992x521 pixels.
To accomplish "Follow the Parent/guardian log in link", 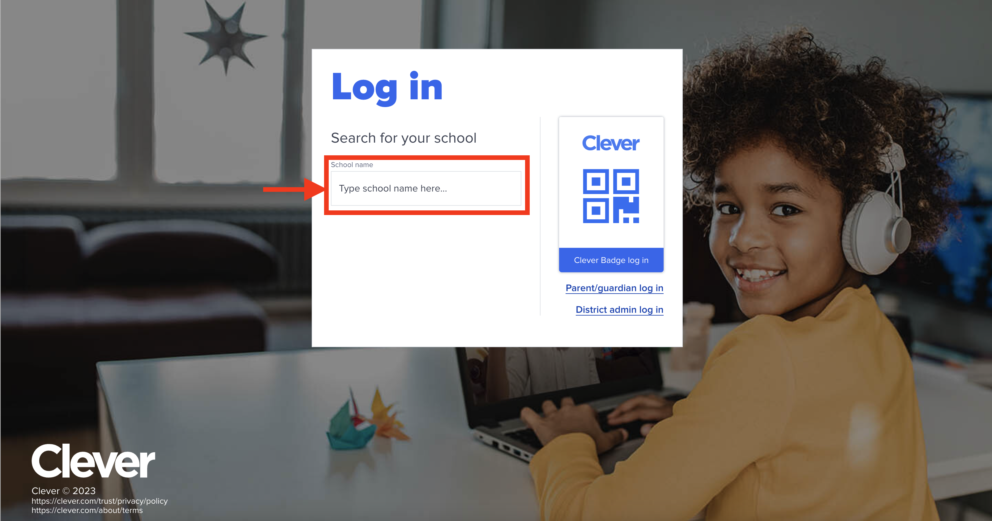I will [x=614, y=288].
